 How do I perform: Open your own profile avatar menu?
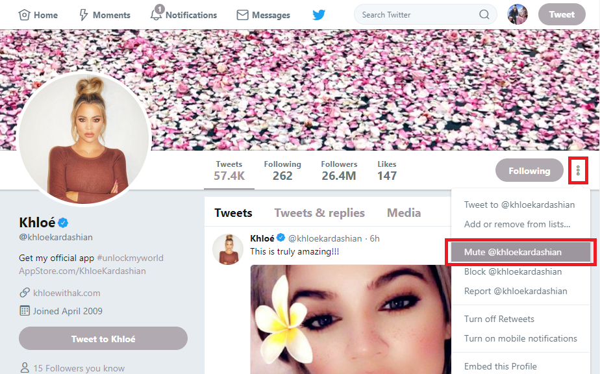click(518, 14)
